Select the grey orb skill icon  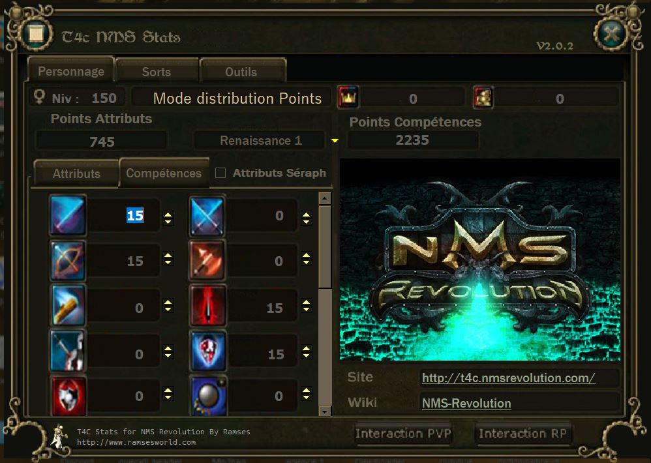click(x=207, y=395)
